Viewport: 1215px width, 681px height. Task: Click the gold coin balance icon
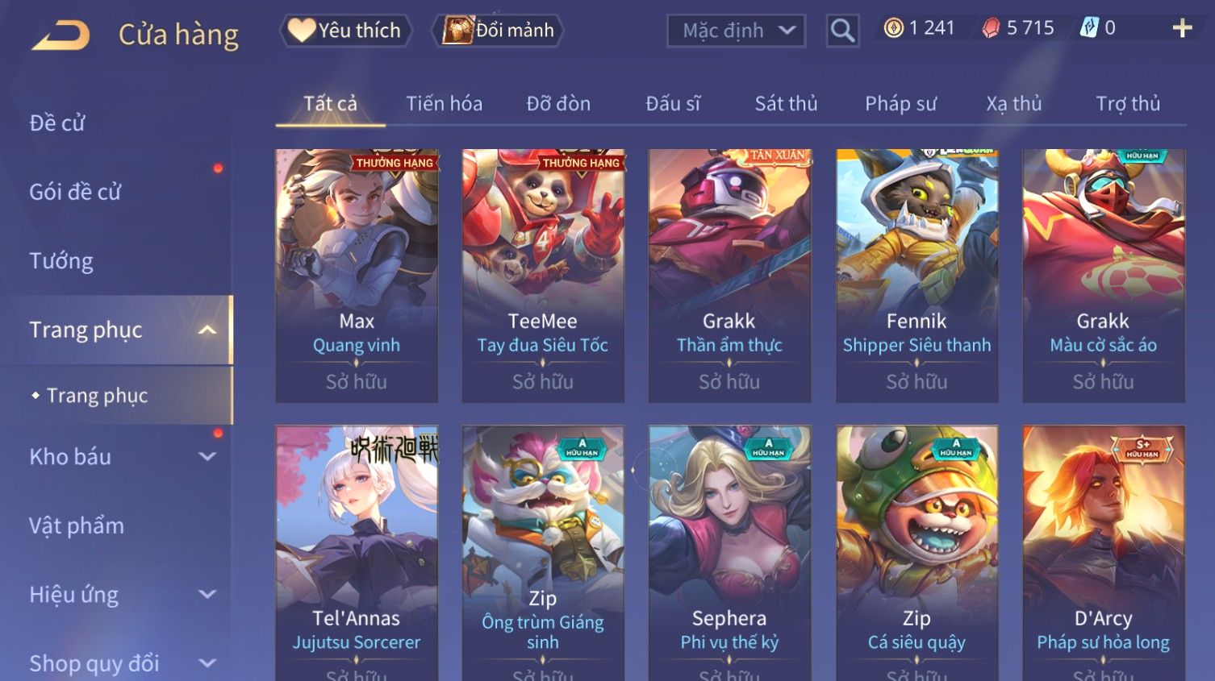(x=893, y=28)
